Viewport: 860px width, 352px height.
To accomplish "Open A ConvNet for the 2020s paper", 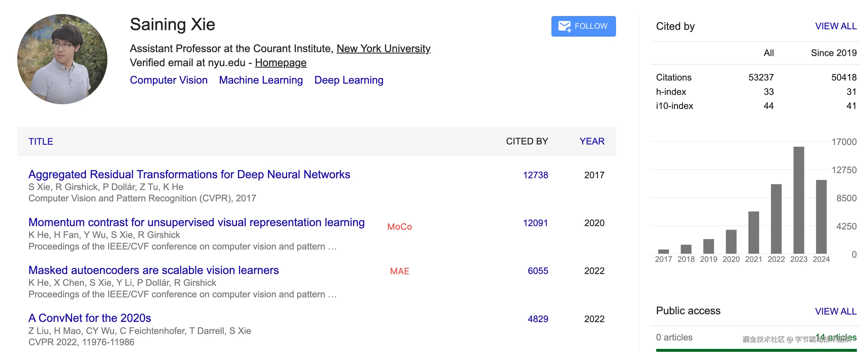I will coord(90,318).
